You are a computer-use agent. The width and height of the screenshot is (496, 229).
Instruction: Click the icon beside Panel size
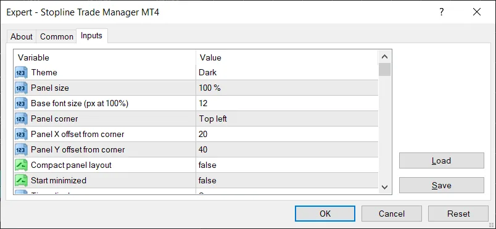tap(21, 88)
